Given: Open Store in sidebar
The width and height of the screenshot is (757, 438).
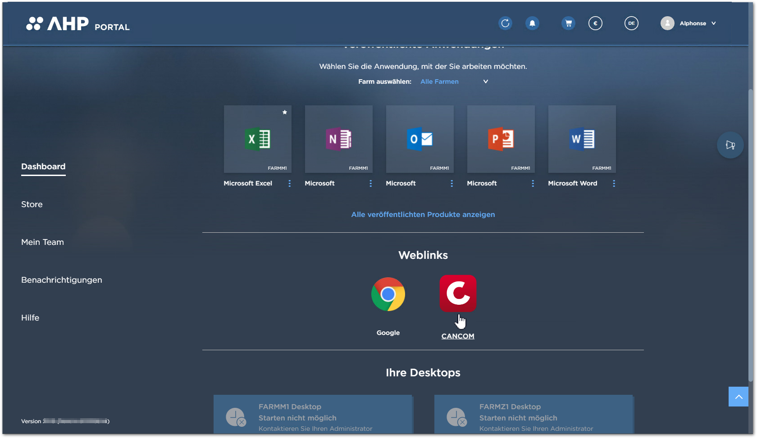Looking at the screenshot, I should coord(32,204).
